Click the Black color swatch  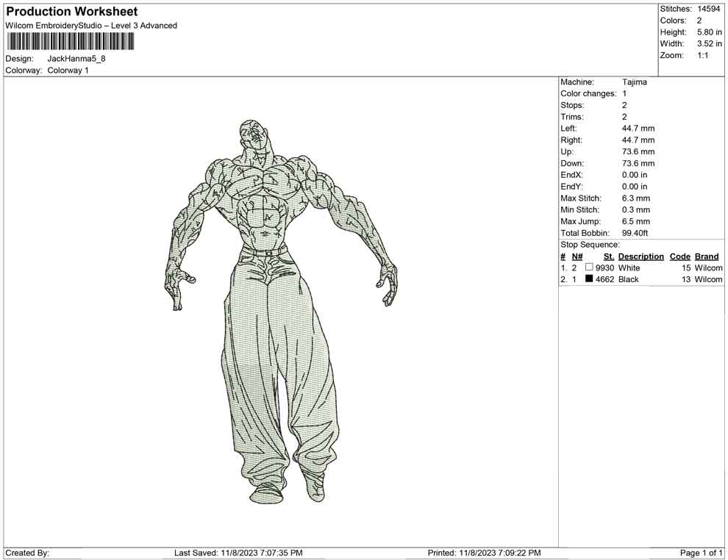589,279
